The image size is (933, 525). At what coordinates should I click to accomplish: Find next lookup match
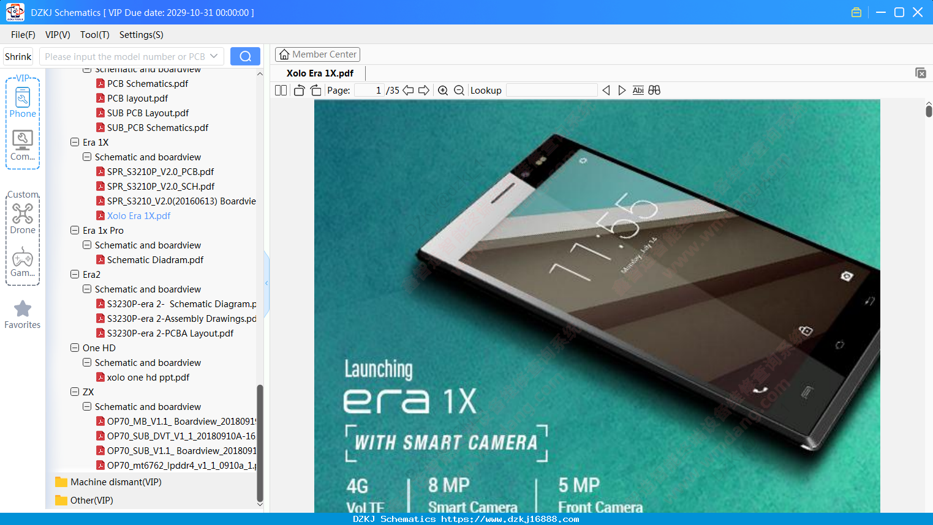tap(622, 91)
